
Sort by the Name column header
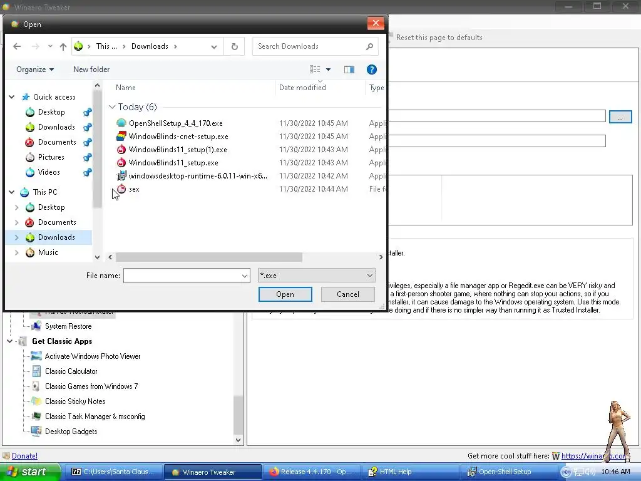(x=125, y=88)
